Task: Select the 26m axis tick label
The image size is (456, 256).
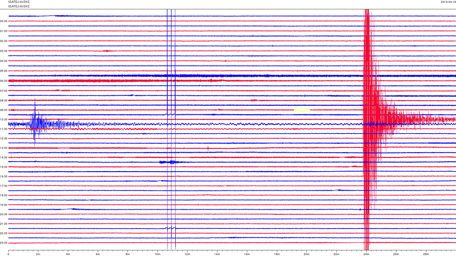Action: tap(396, 254)
